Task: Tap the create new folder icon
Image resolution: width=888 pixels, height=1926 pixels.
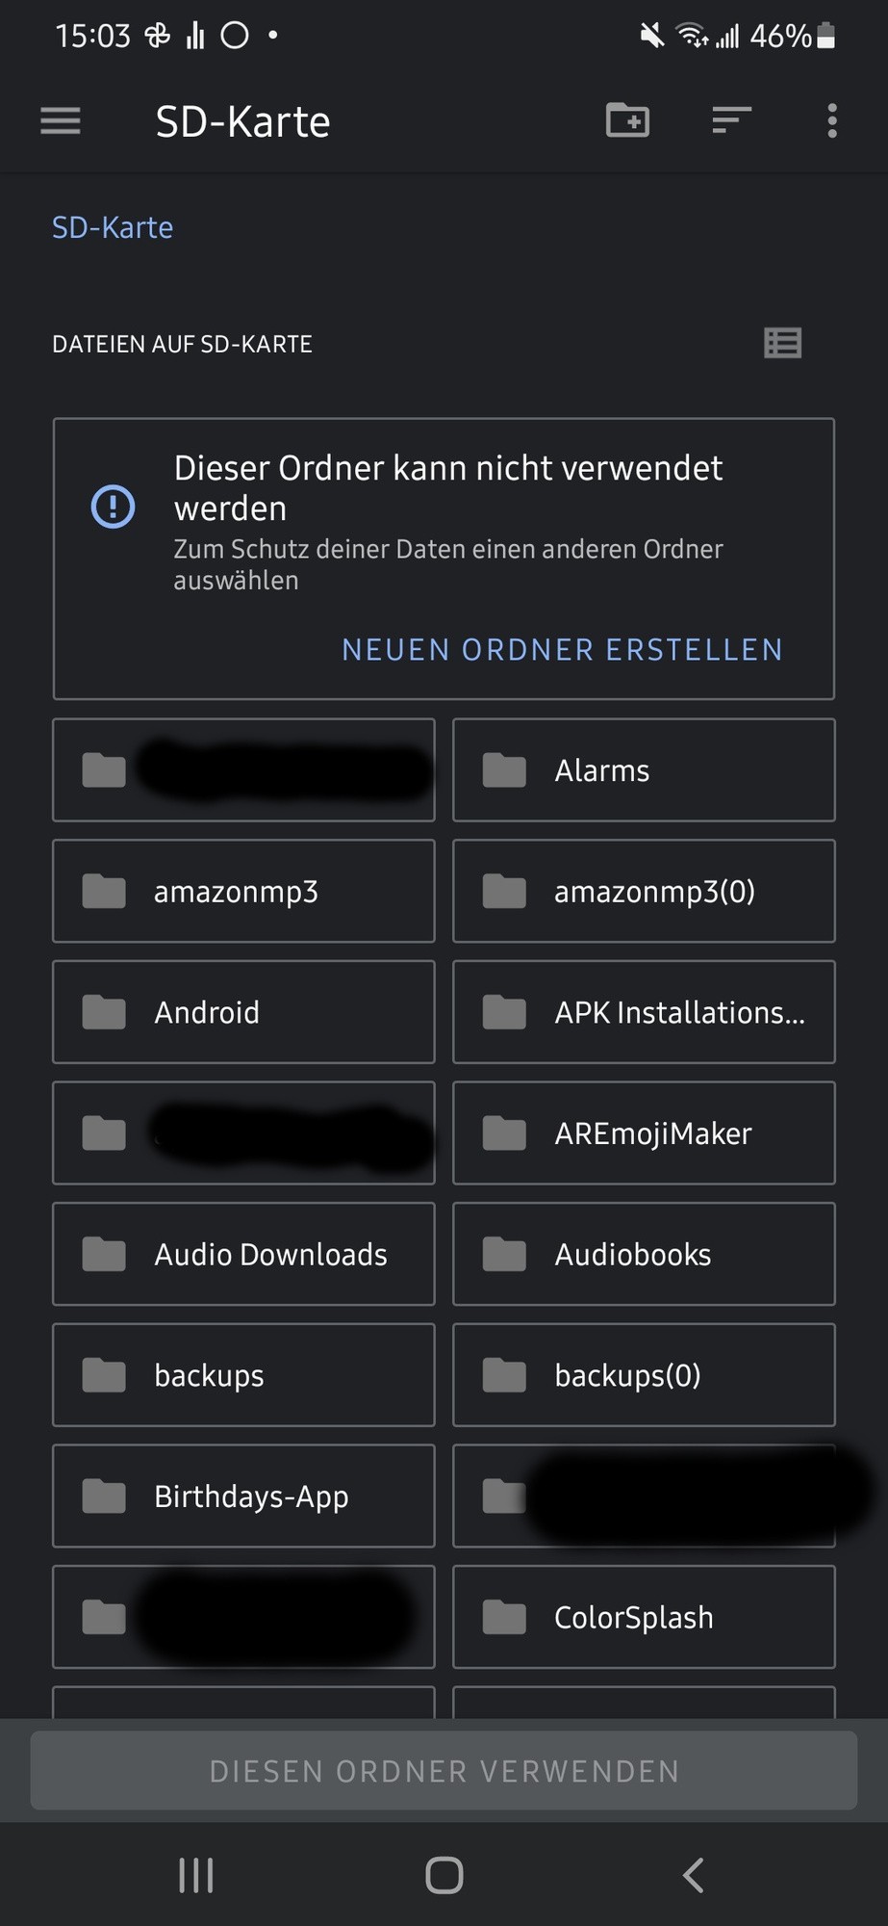Action: coord(627,121)
